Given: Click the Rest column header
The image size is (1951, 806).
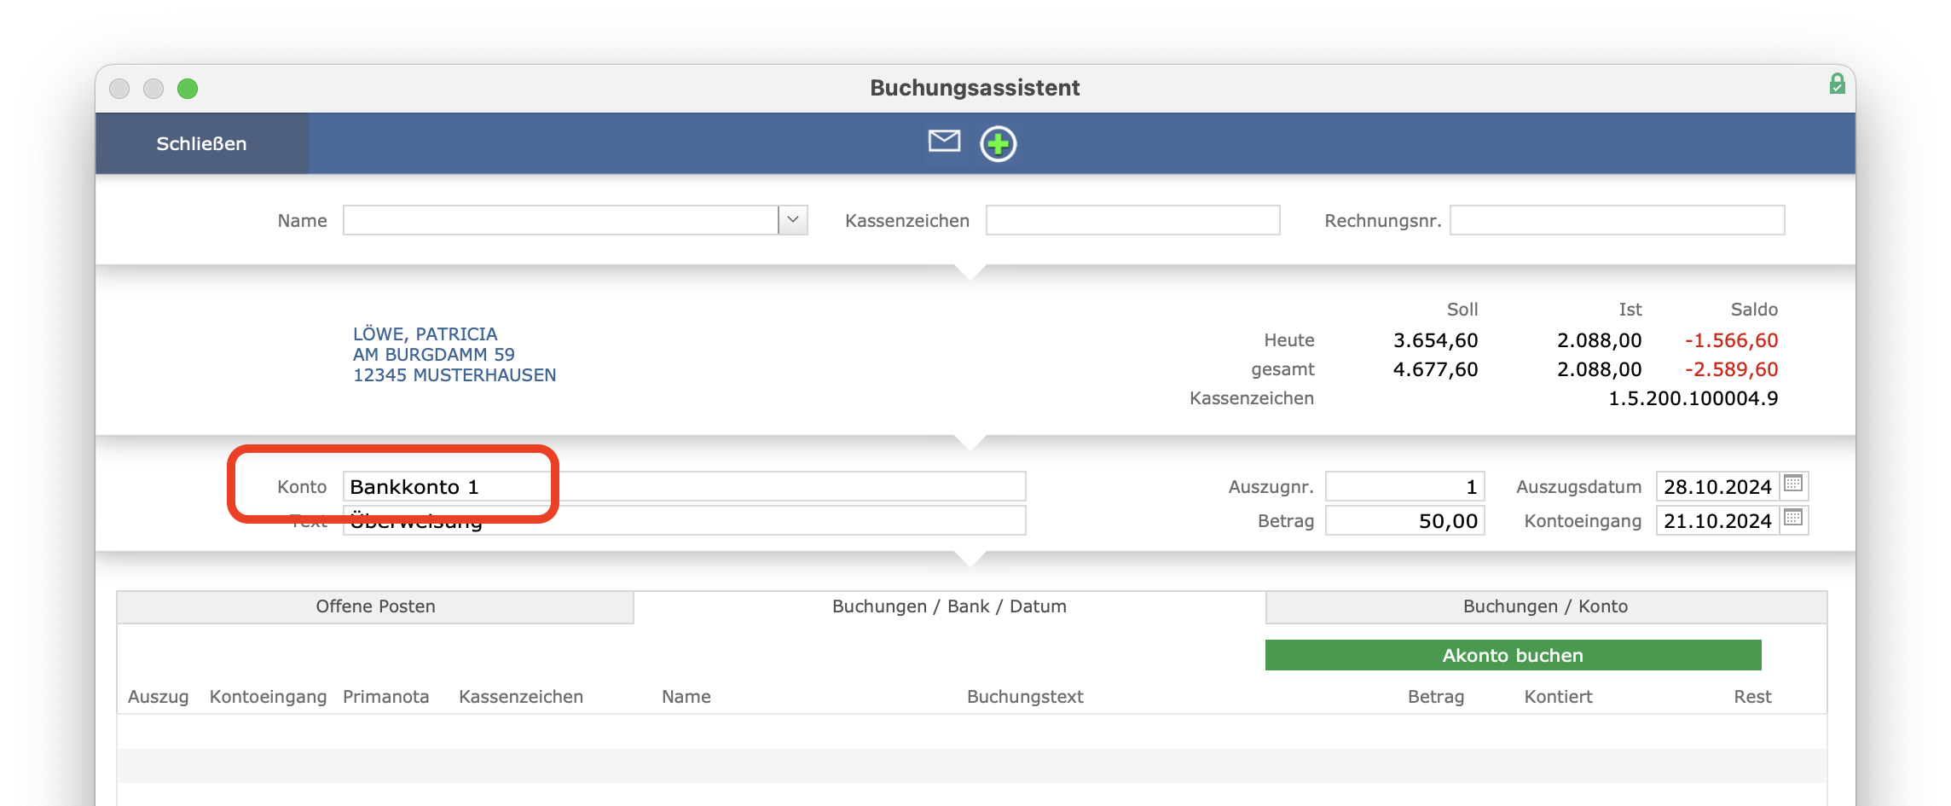Looking at the screenshot, I should (x=1752, y=697).
